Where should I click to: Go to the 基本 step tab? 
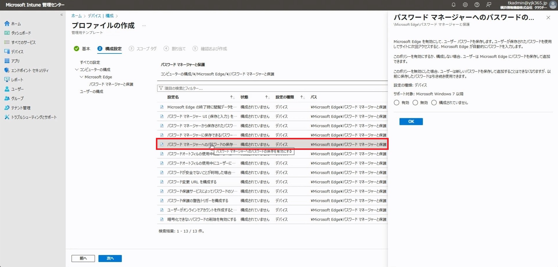86,49
